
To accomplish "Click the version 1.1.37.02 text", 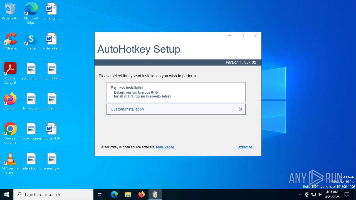I will coord(241,62).
